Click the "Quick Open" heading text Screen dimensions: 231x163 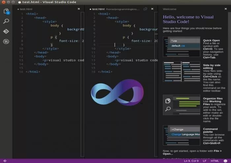point(211,41)
